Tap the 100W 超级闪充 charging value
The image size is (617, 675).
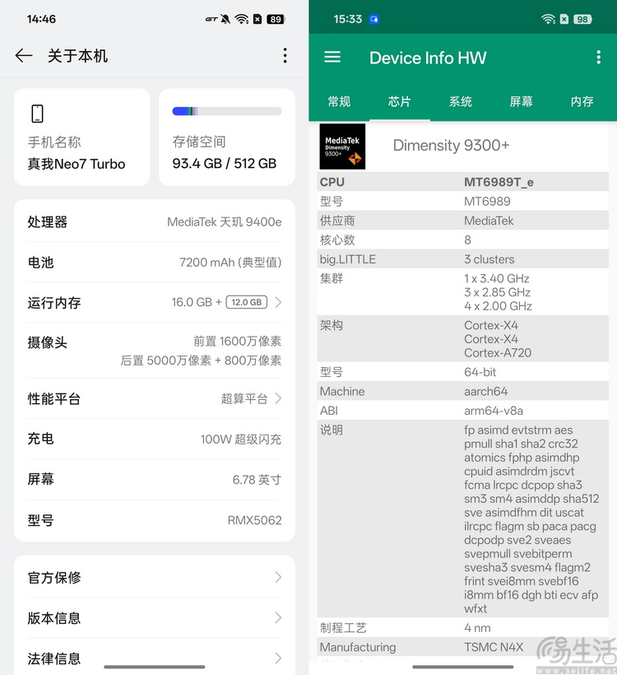tap(240, 439)
